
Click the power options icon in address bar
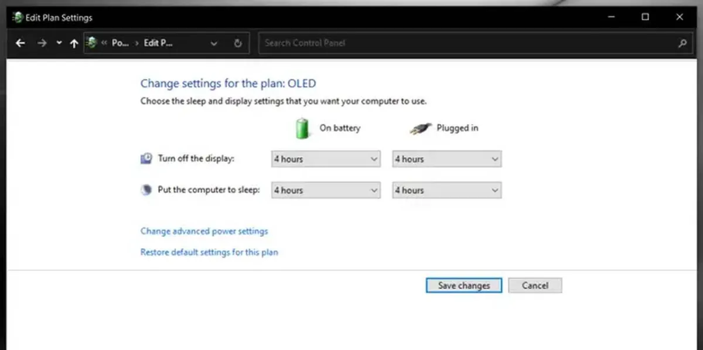91,43
